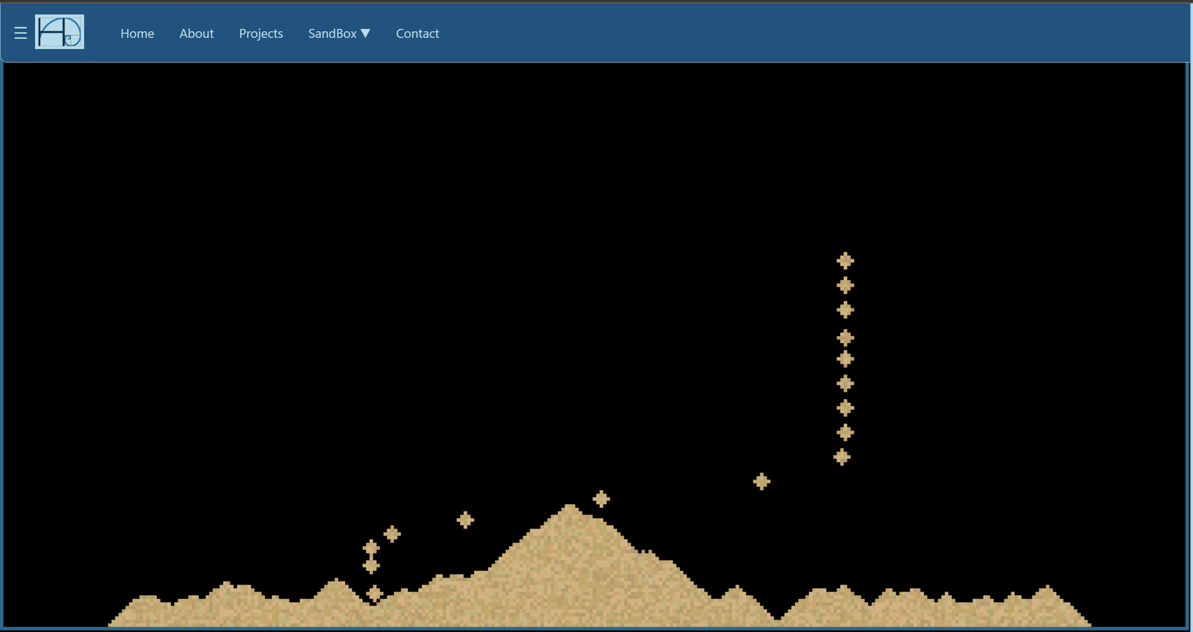Expand the SandBox dropdown menu
This screenshot has width=1193, height=632.
click(332, 34)
